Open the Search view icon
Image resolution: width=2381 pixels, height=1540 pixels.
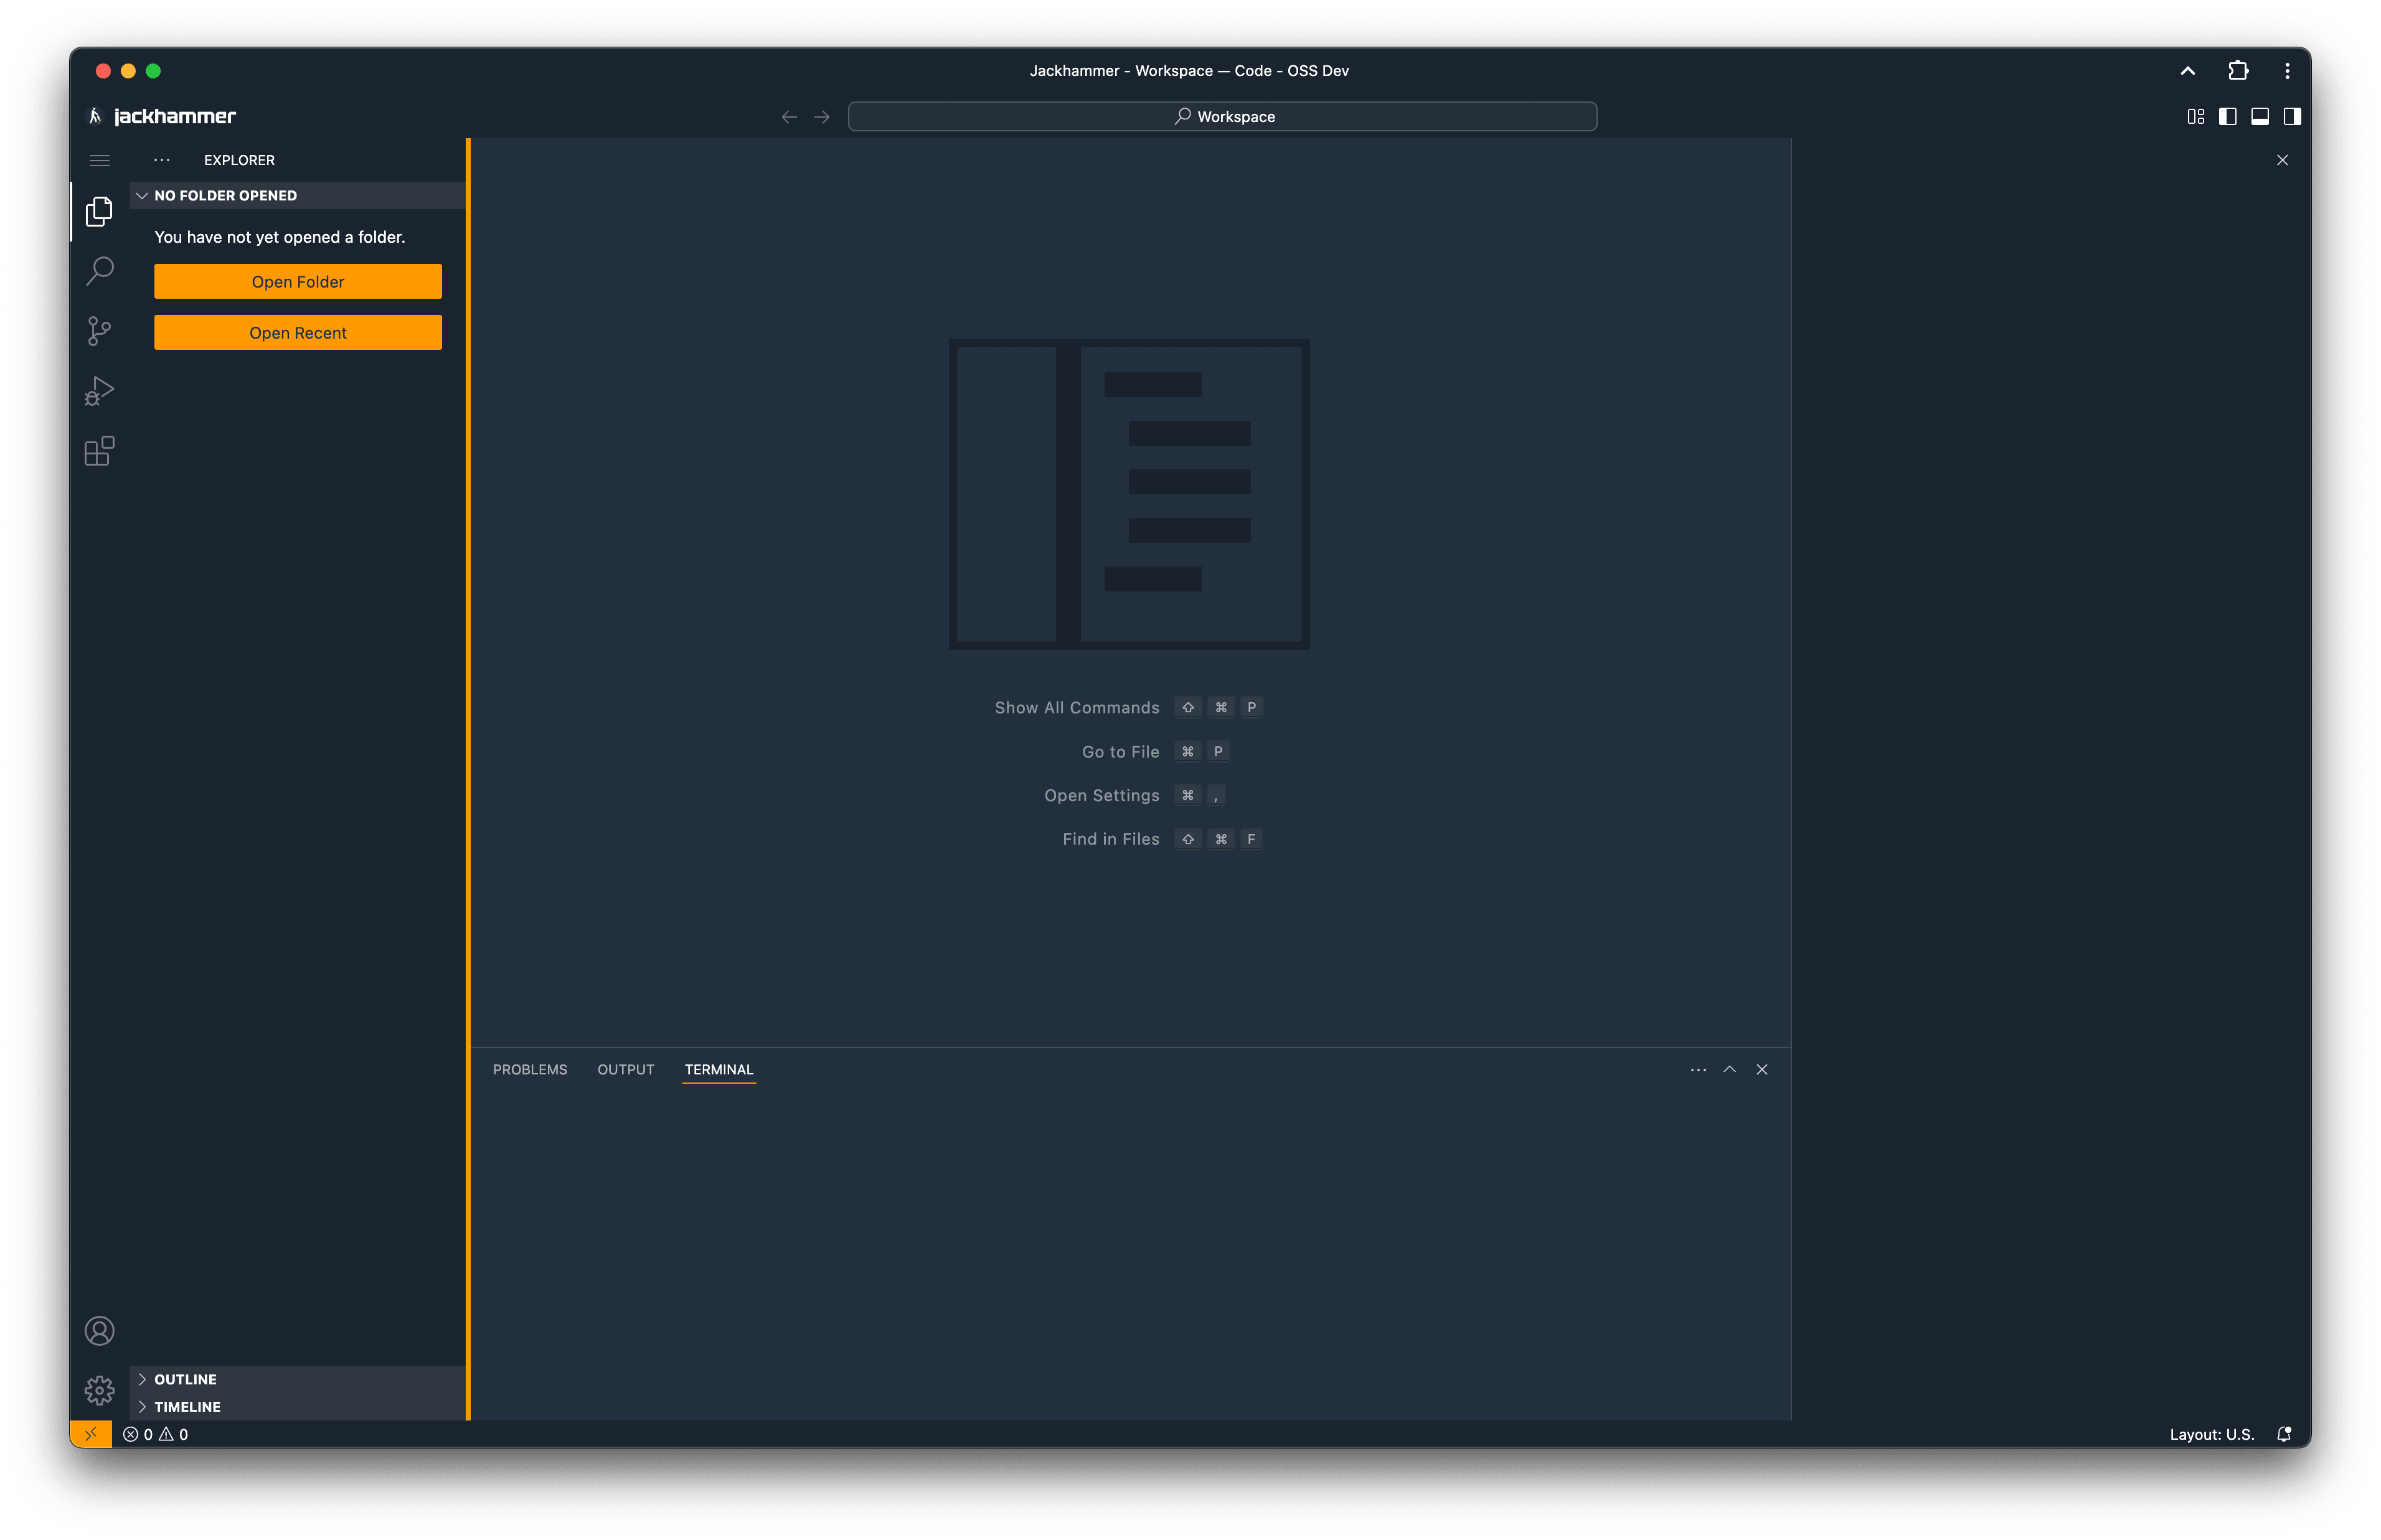pyautogui.click(x=99, y=271)
